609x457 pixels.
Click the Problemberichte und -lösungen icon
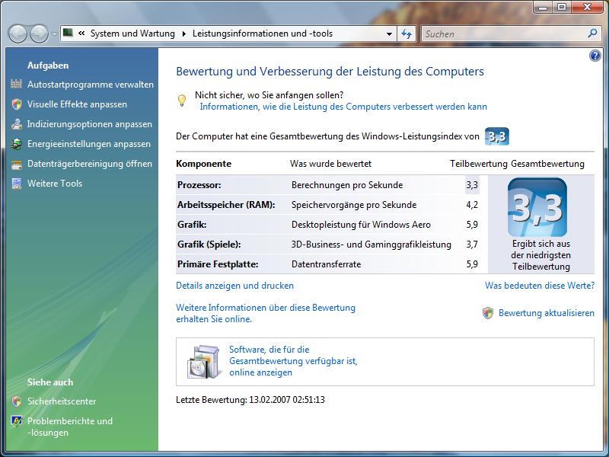click(16, 421)
